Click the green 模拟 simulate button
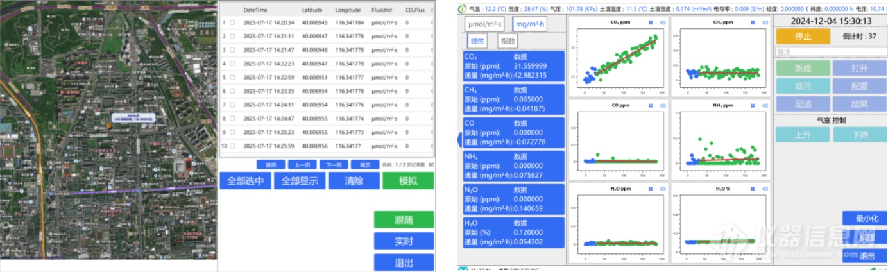The width and height of the screenshot is (888, 272). point(408,181)
